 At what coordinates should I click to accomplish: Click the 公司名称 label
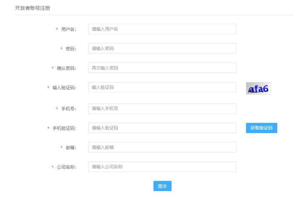pyautogui.click(x=67, y=167)
